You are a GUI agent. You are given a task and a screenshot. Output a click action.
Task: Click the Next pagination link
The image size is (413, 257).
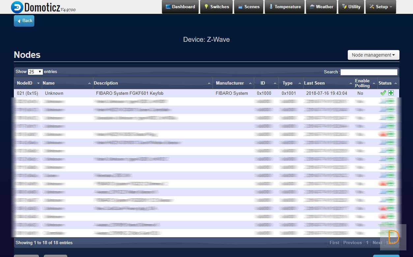pyautogui.click(x=377, y=243)
